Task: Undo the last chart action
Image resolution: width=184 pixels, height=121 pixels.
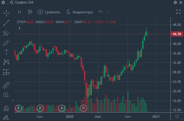Action: pos(101,12)
